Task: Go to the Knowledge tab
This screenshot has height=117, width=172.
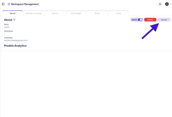Action: 76,13
